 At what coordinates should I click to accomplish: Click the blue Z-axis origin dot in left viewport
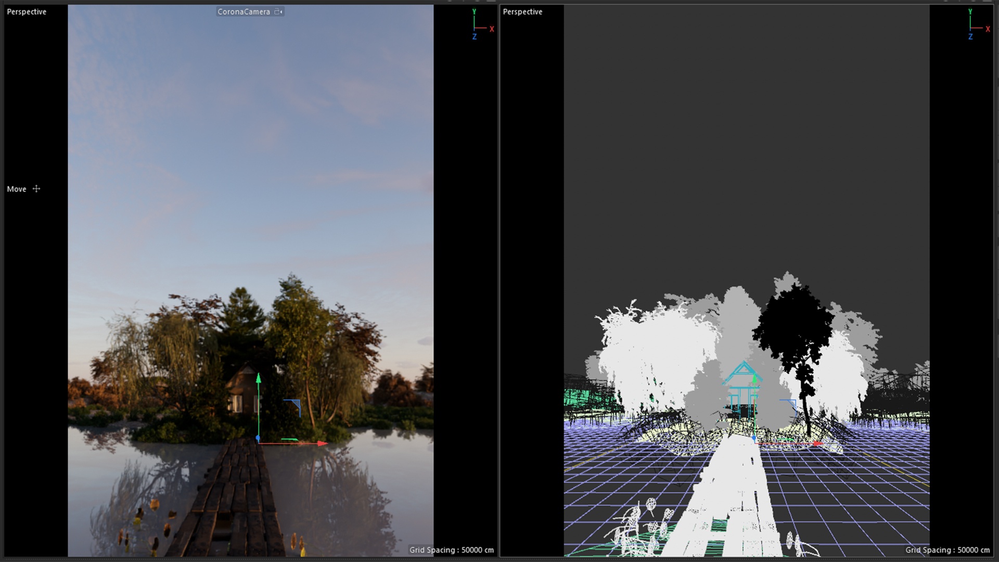coord(258,439)
